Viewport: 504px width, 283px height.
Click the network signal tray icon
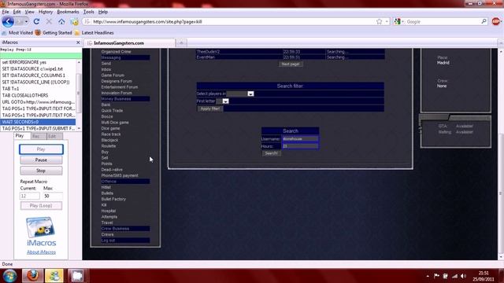click(x=454, y=276)
